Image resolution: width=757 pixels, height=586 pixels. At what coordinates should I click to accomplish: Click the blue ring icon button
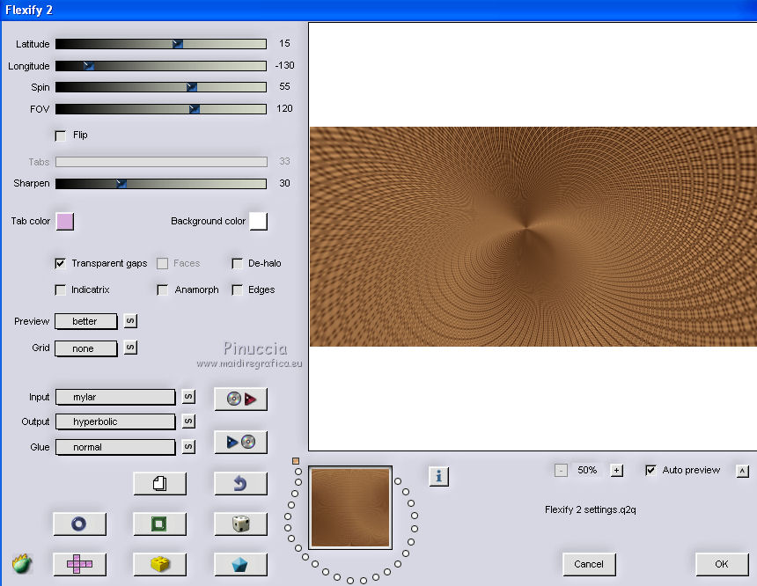coord(79,524)
